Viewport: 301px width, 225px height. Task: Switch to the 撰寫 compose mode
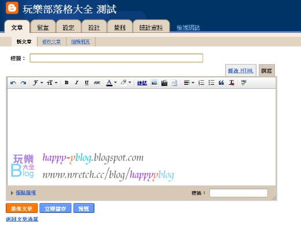click(x=266, y=70)
